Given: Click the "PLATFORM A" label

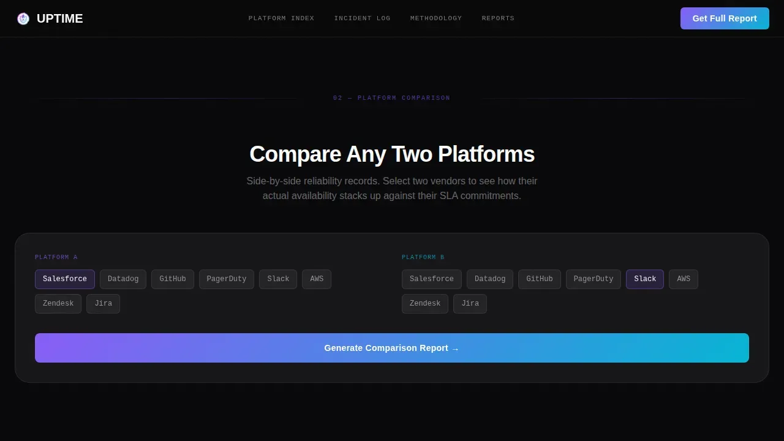Looking at the screenshot, I should pos(56,257).
